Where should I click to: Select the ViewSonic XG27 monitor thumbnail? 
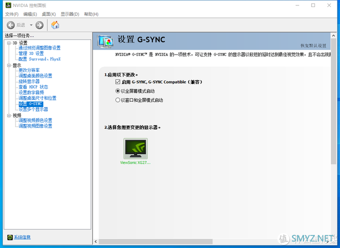pos(135,148)
